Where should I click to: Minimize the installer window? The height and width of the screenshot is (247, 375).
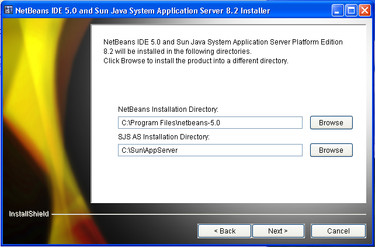[338, 11]
